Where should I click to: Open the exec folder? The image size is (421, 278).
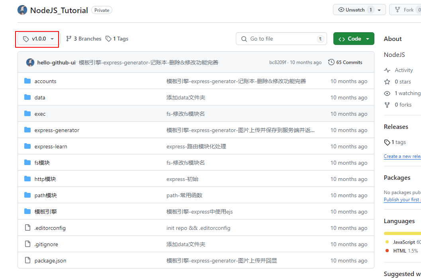pos(40,114)
